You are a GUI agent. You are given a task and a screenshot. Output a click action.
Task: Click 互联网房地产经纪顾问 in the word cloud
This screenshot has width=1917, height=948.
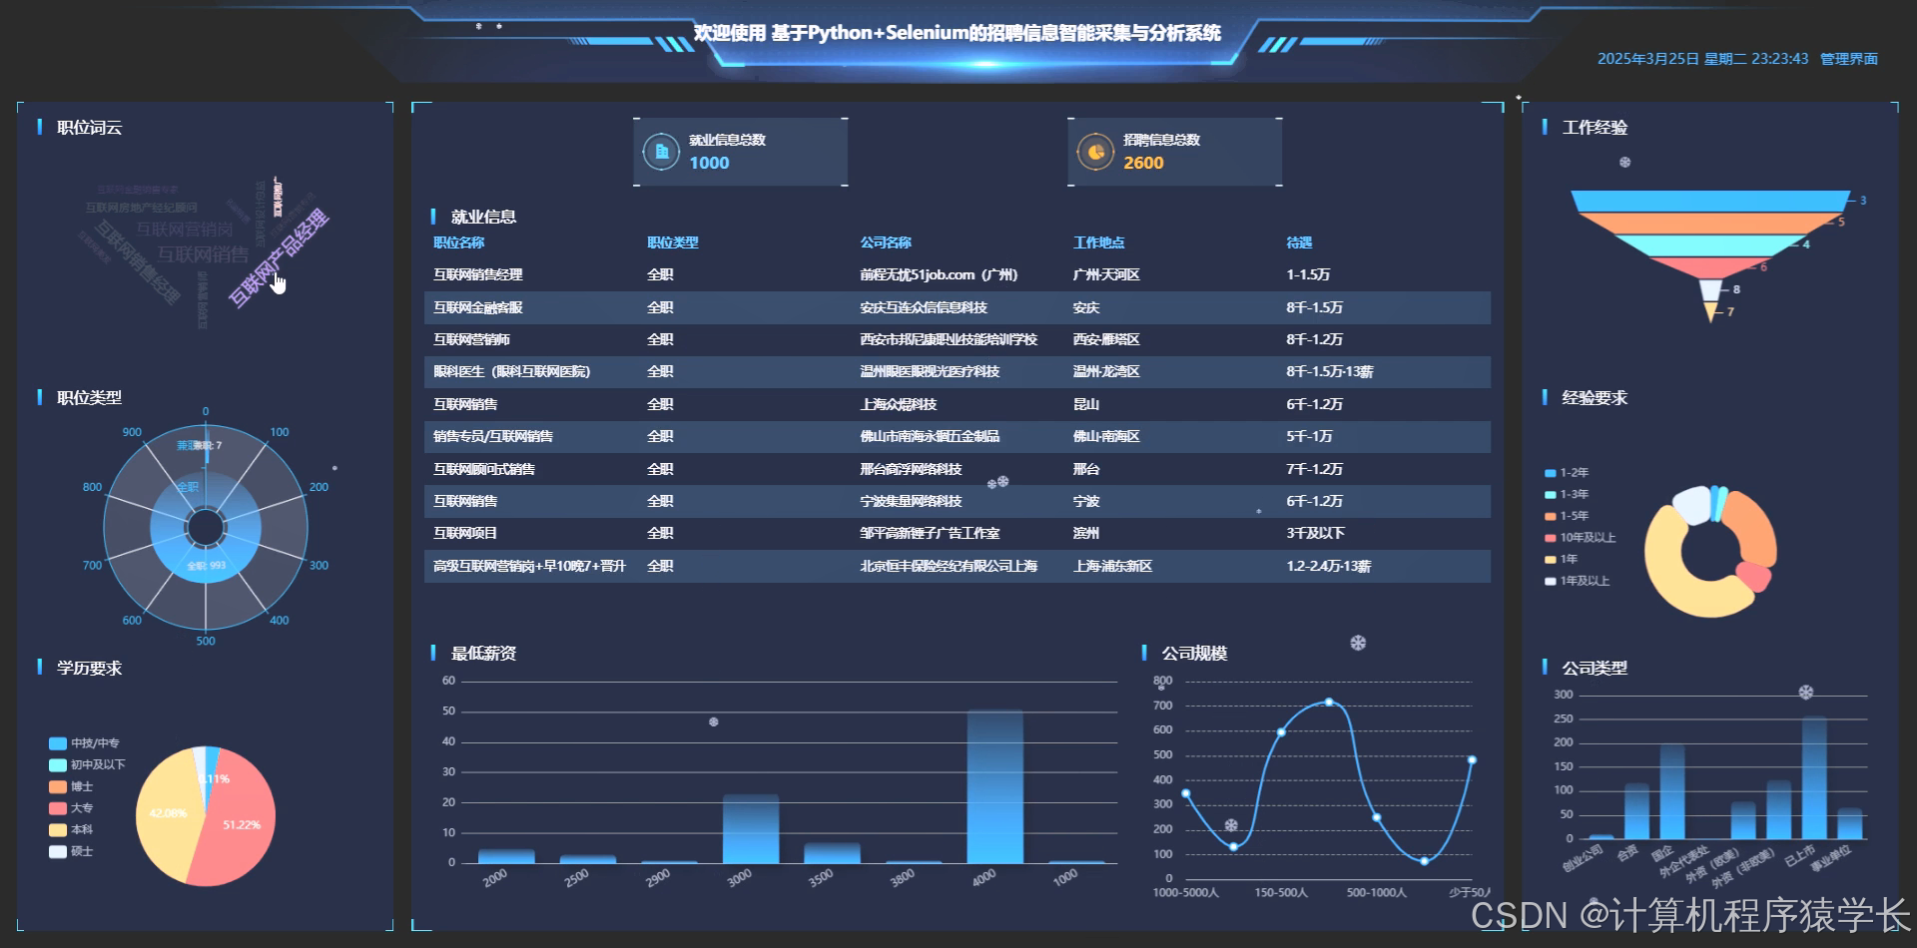(x=141, y=208)
